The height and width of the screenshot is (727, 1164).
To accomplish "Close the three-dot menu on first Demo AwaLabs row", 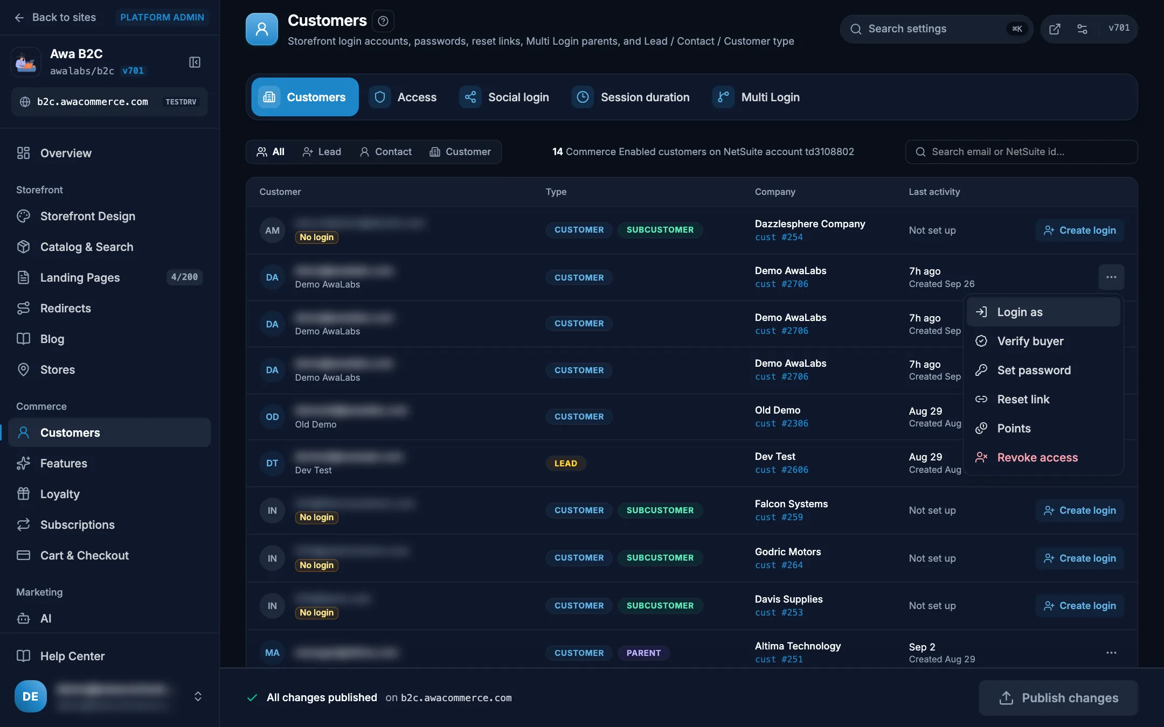I will tap(1111, 277).
